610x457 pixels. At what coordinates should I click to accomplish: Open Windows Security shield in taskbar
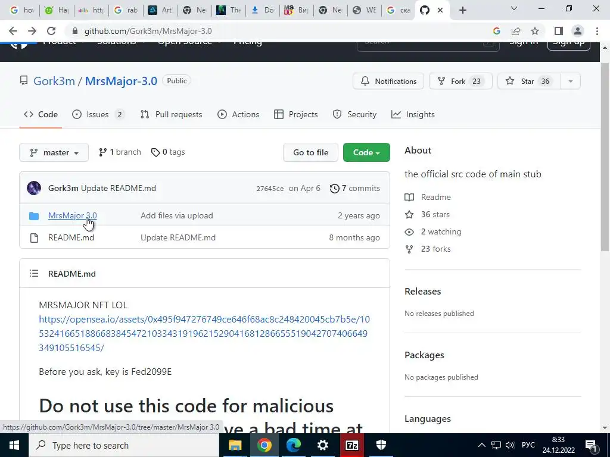[x=381, y=445]
